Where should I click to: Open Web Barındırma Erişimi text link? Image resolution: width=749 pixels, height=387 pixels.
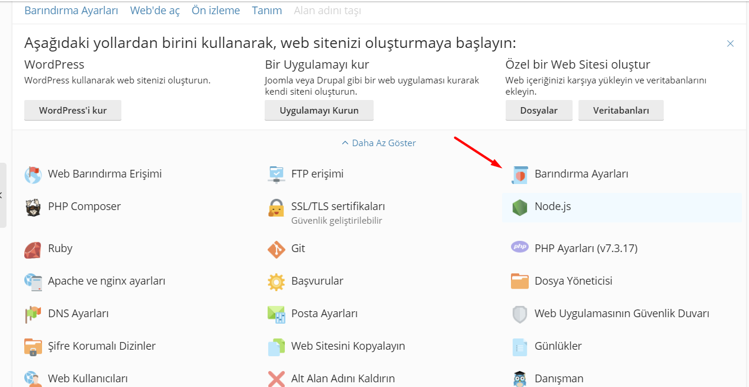[105, 174]
